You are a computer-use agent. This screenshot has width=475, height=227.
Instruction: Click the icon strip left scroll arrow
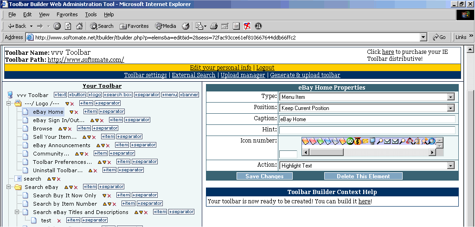pyautogui.click(x=305, y=152)
